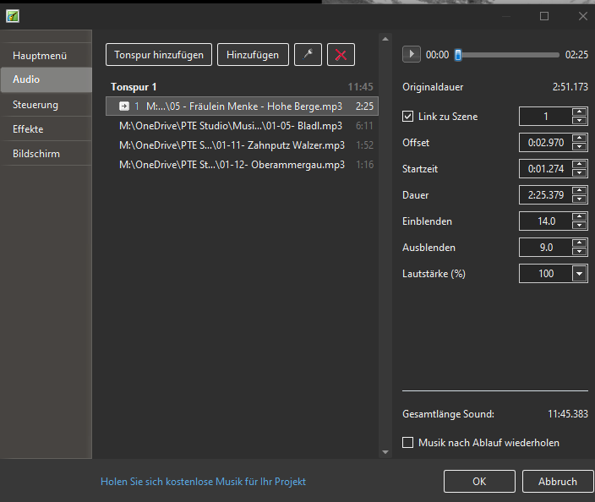Increase Einblenden fade-in with the up arrow
Image resolution: width=595 pixels, height=502 pixels.
click(579, 217)
